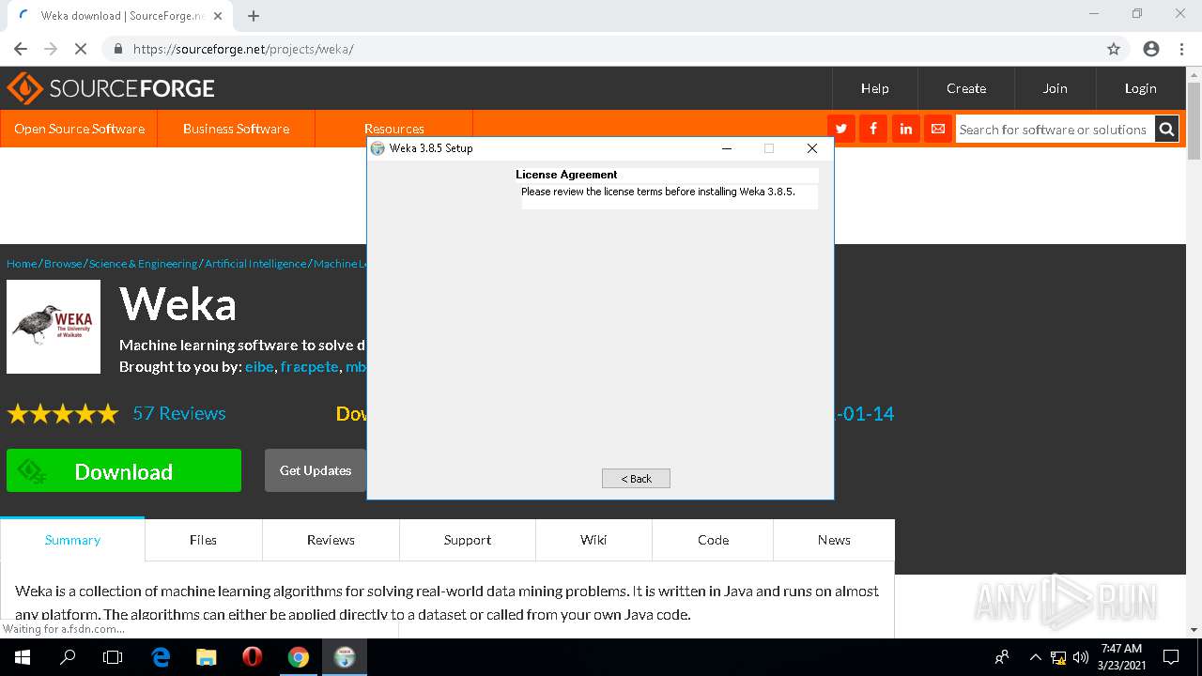This screenshot has width=1202, height=676.
Task: View site security lock icon
Action: 118,49
